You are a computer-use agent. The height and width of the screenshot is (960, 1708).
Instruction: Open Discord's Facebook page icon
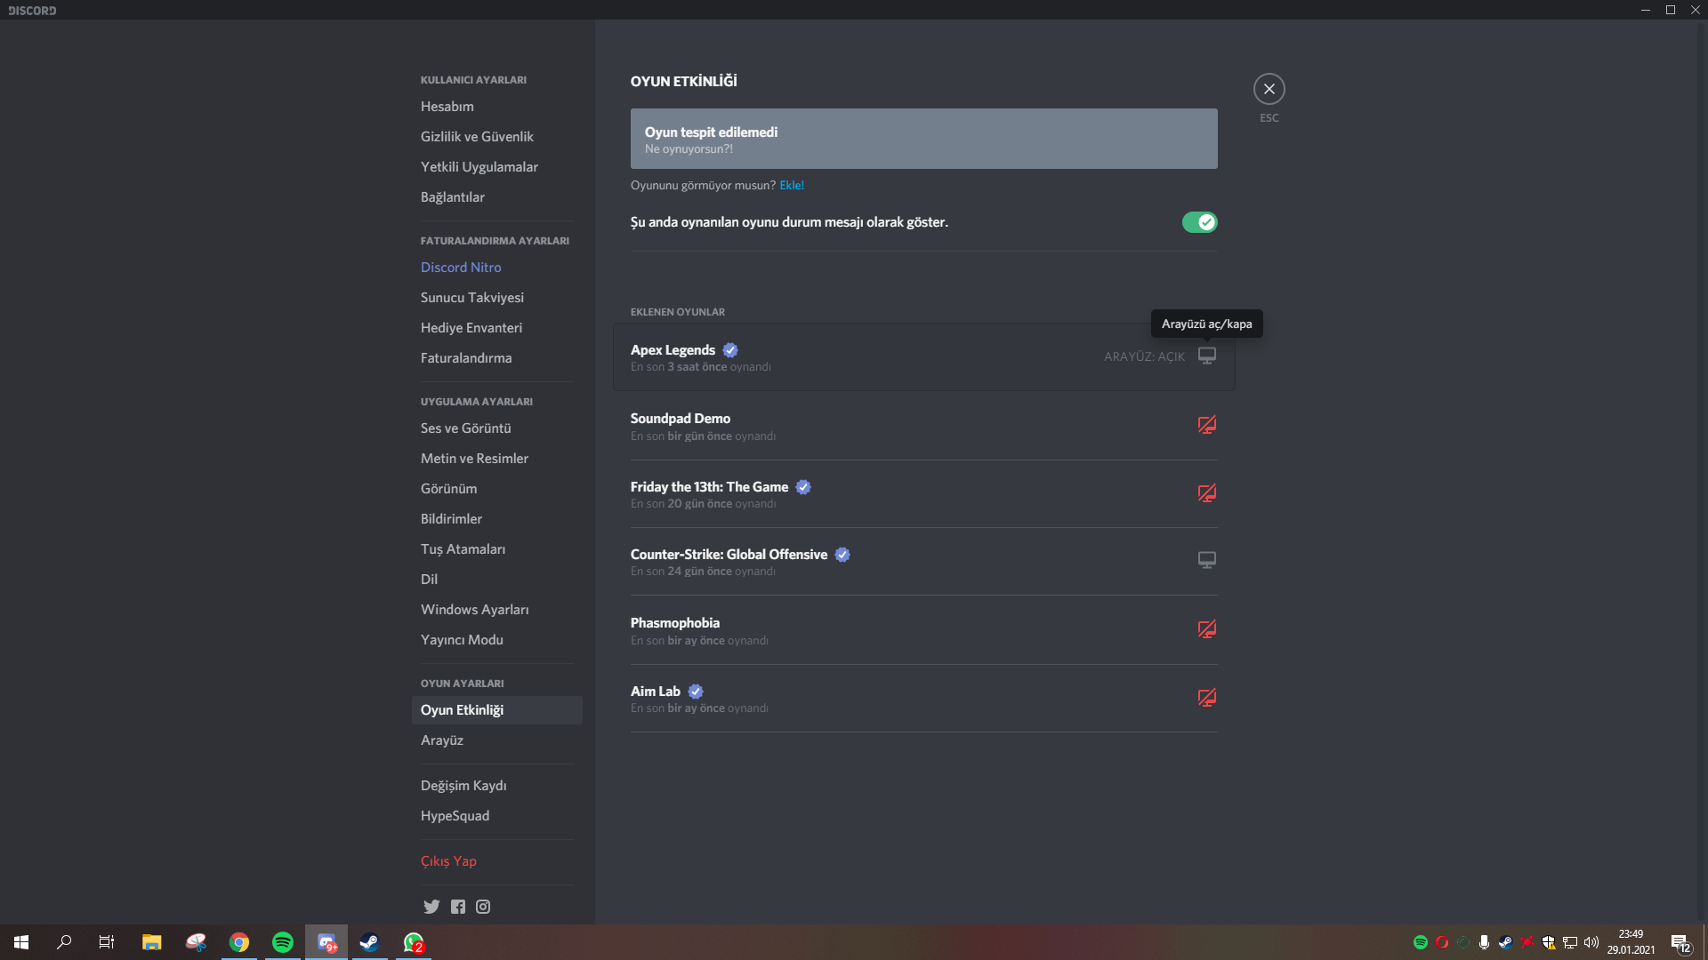(x=458, y=907)
